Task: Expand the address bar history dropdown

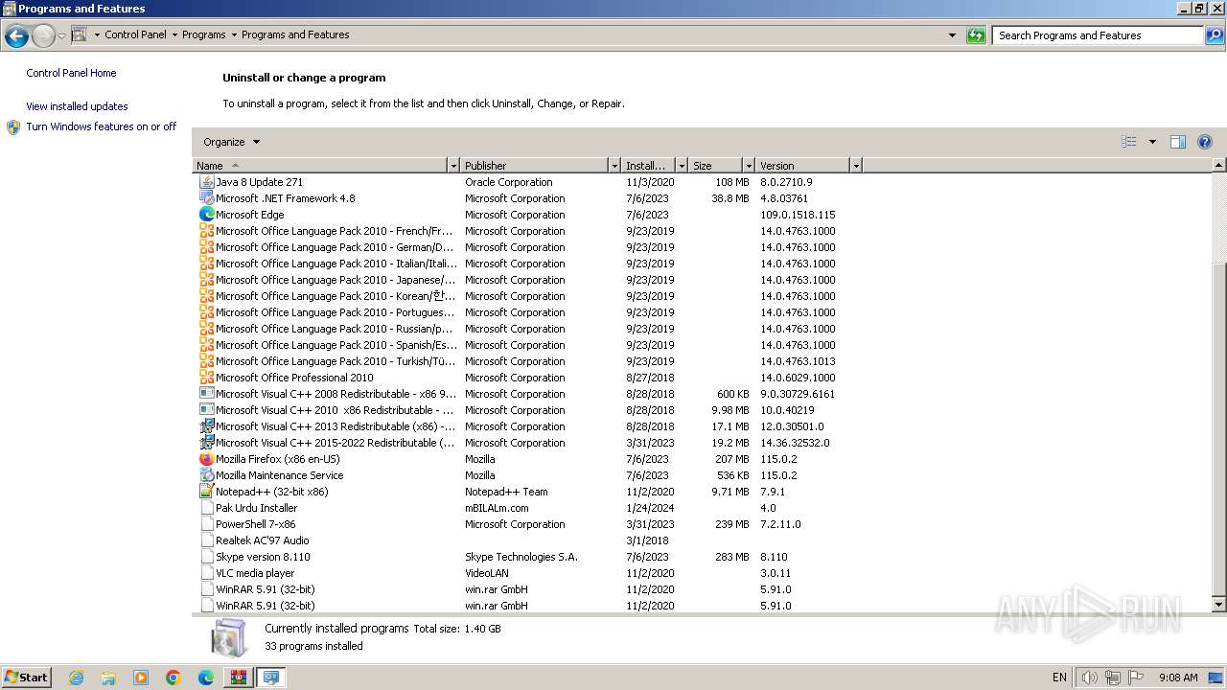Action: pyautogui.click(x=952, y=35)
